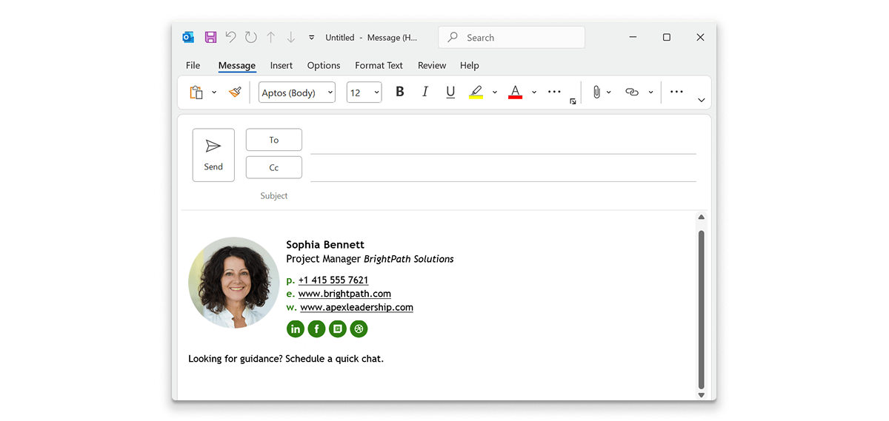
Task: Toggle Bold formatting
Action: [x=400, y=92]
